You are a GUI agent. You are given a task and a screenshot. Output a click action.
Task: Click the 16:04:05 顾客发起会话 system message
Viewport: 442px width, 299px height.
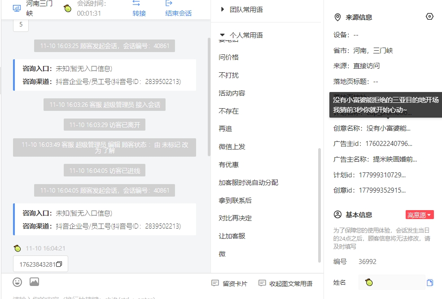pyautogui.click(x=105, y=190)
